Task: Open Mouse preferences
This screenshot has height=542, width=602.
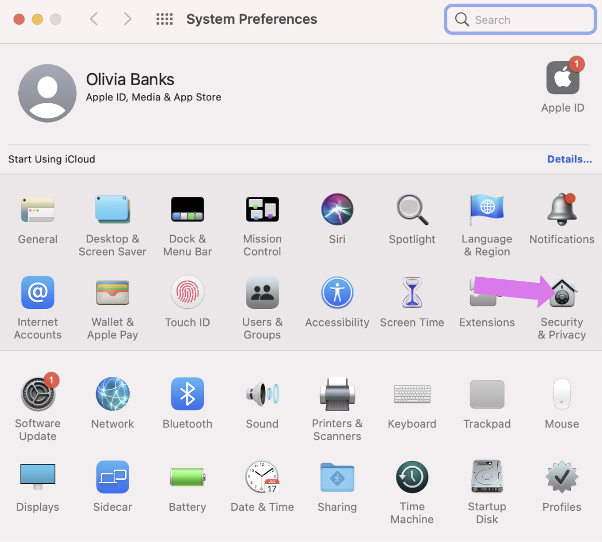Action: pyautogui.click(x=562, y=394)
